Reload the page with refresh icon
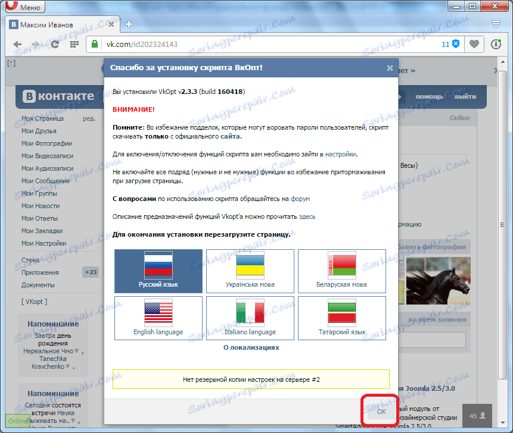The image size is (513, 433). click(x=55, y=44)
